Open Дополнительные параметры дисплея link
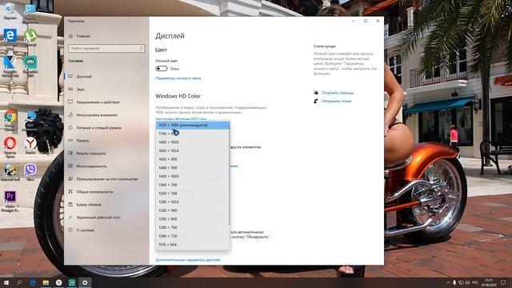Screen dimensions: 512x288 pyautogui.click(x=188, y=260)
